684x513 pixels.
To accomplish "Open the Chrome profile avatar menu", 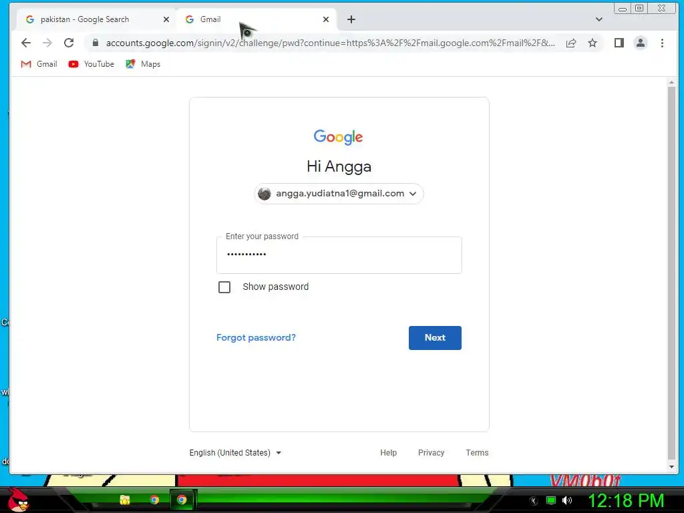I will [641, 43].
